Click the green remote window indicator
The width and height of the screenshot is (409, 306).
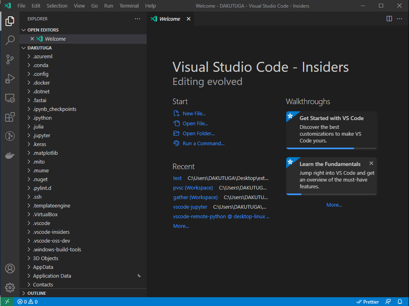coord(7,302)
